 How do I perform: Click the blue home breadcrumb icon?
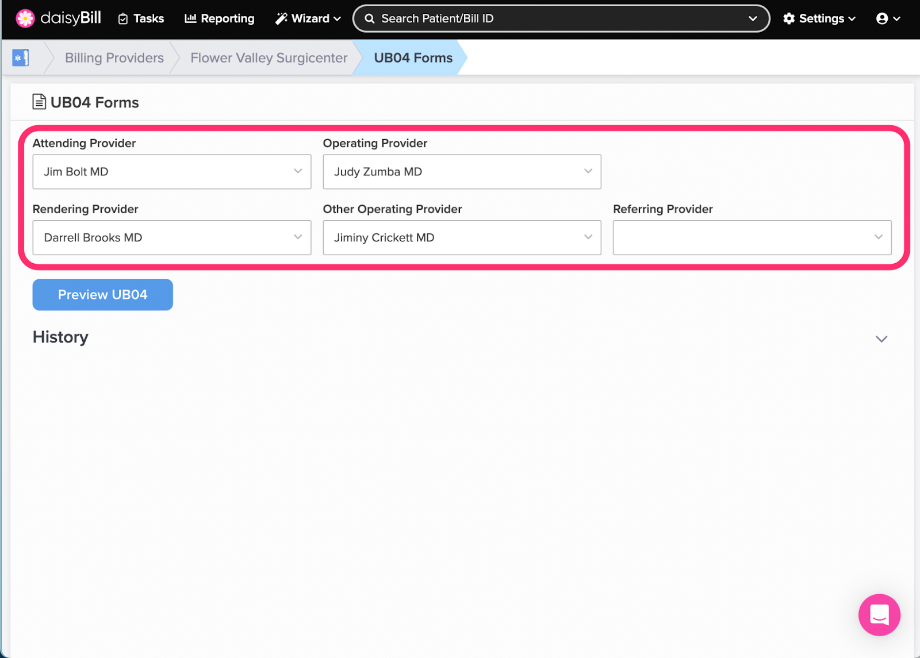(21, 58)
